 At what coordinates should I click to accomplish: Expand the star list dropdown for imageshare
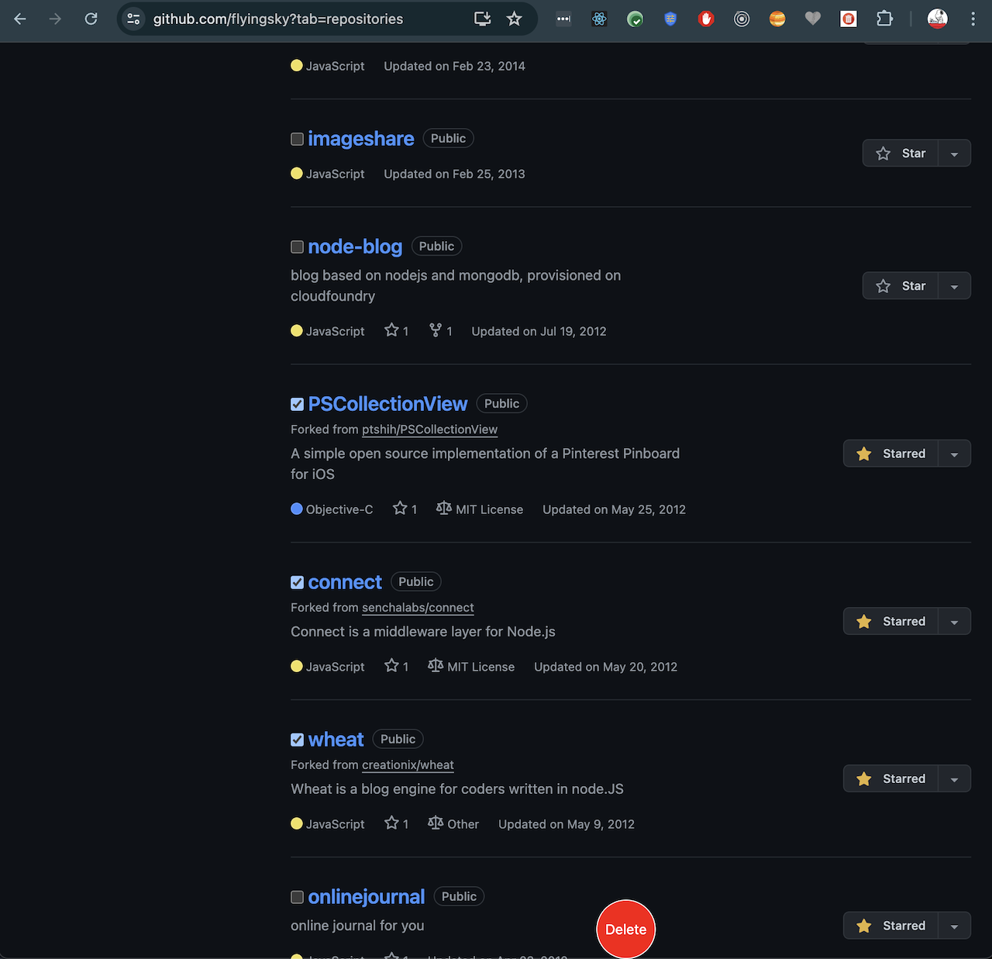[x=954, y=154]
